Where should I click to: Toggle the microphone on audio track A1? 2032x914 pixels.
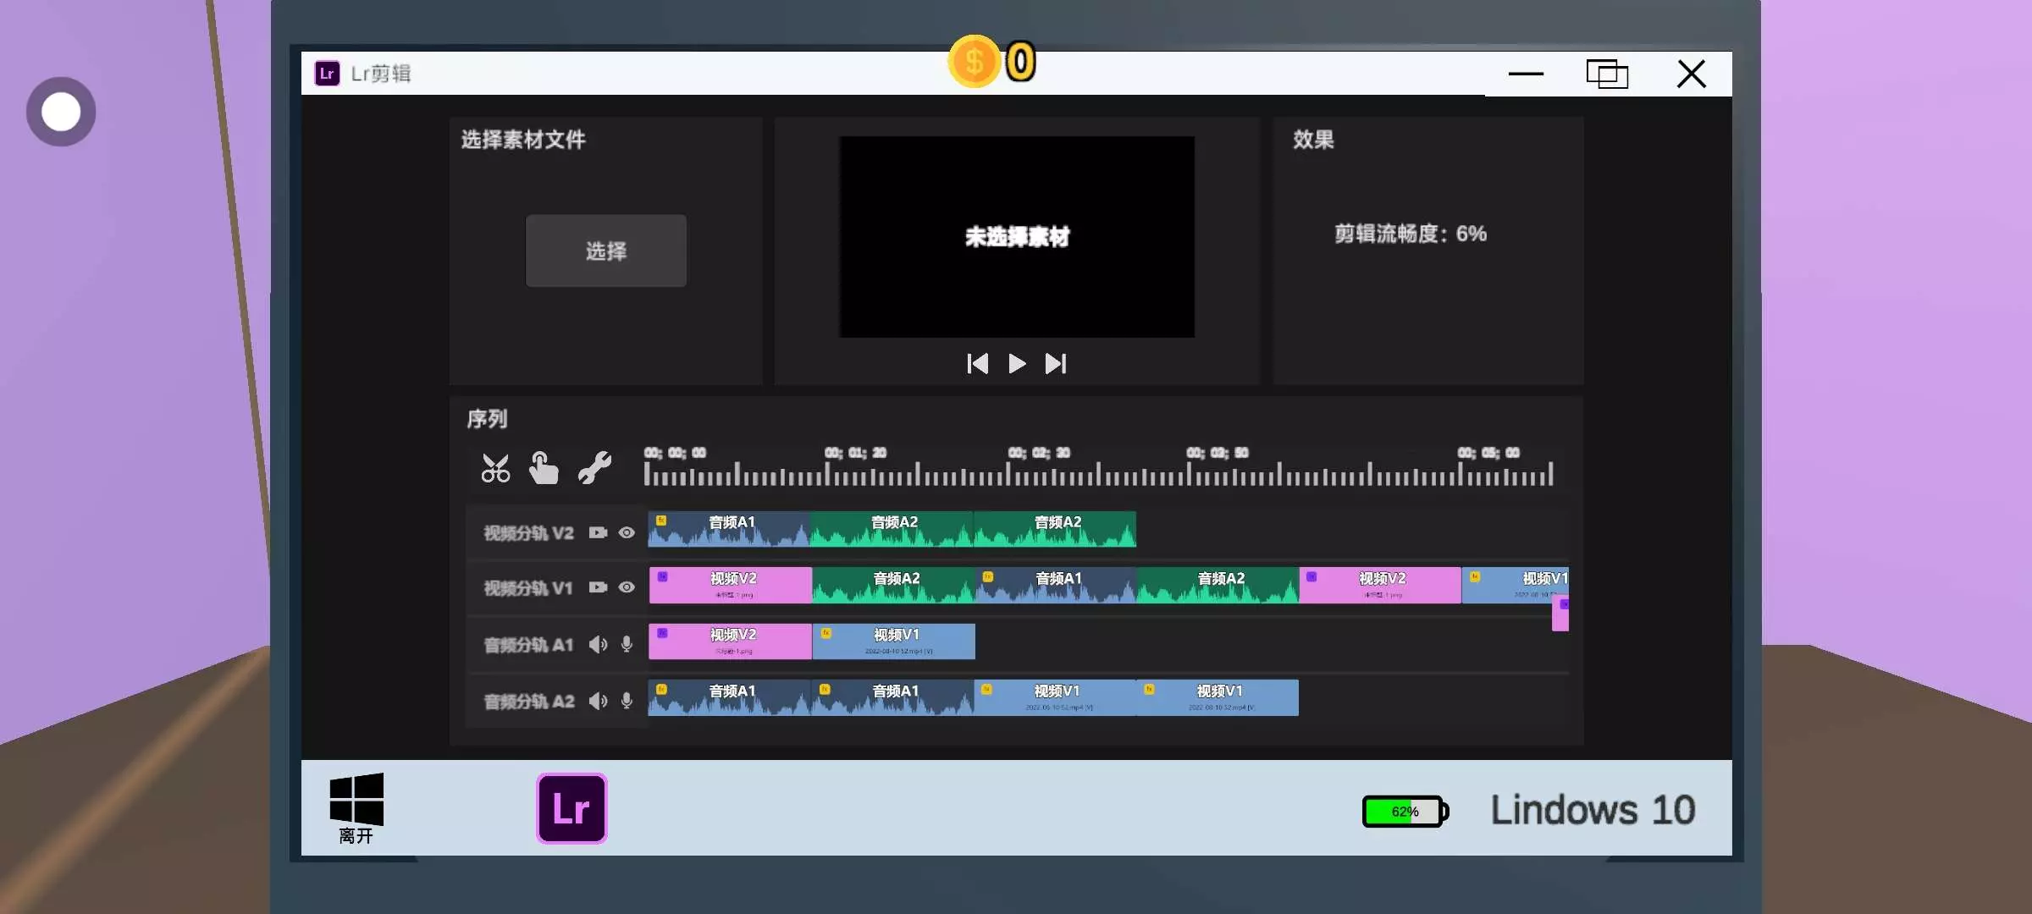click(627, 645)
